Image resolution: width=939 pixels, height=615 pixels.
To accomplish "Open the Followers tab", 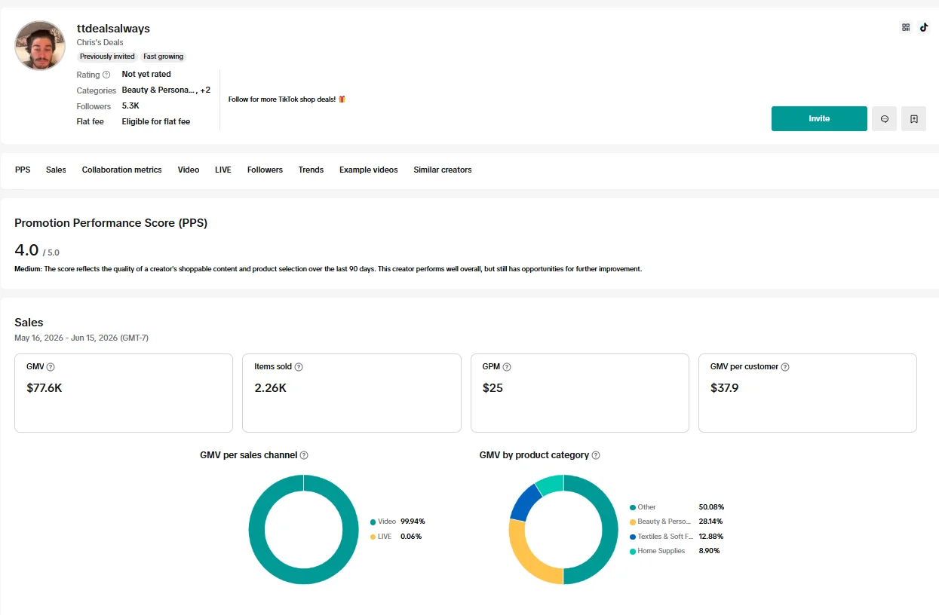I will (265, 170).
